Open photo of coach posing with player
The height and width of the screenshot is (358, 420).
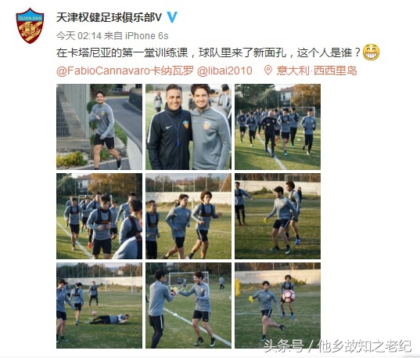pos(188,127)
